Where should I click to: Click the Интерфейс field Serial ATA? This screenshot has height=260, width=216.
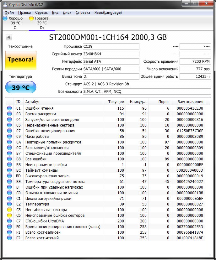(111, 61)
